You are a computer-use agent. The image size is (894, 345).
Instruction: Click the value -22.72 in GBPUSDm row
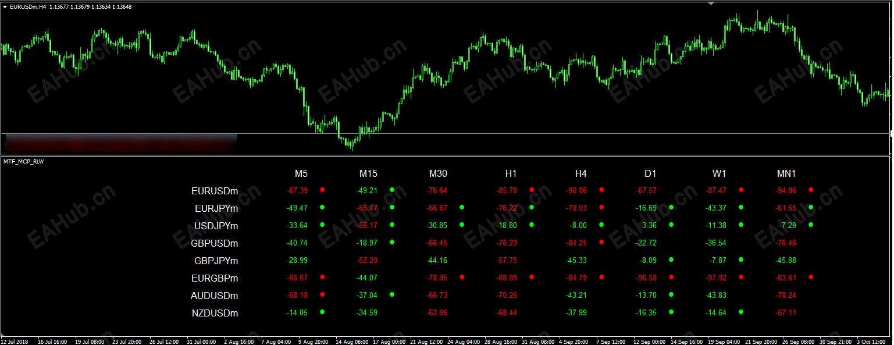[646, 243]
